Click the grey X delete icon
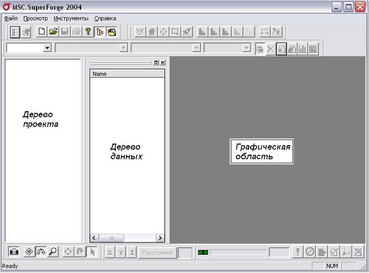 click(271, 49)
